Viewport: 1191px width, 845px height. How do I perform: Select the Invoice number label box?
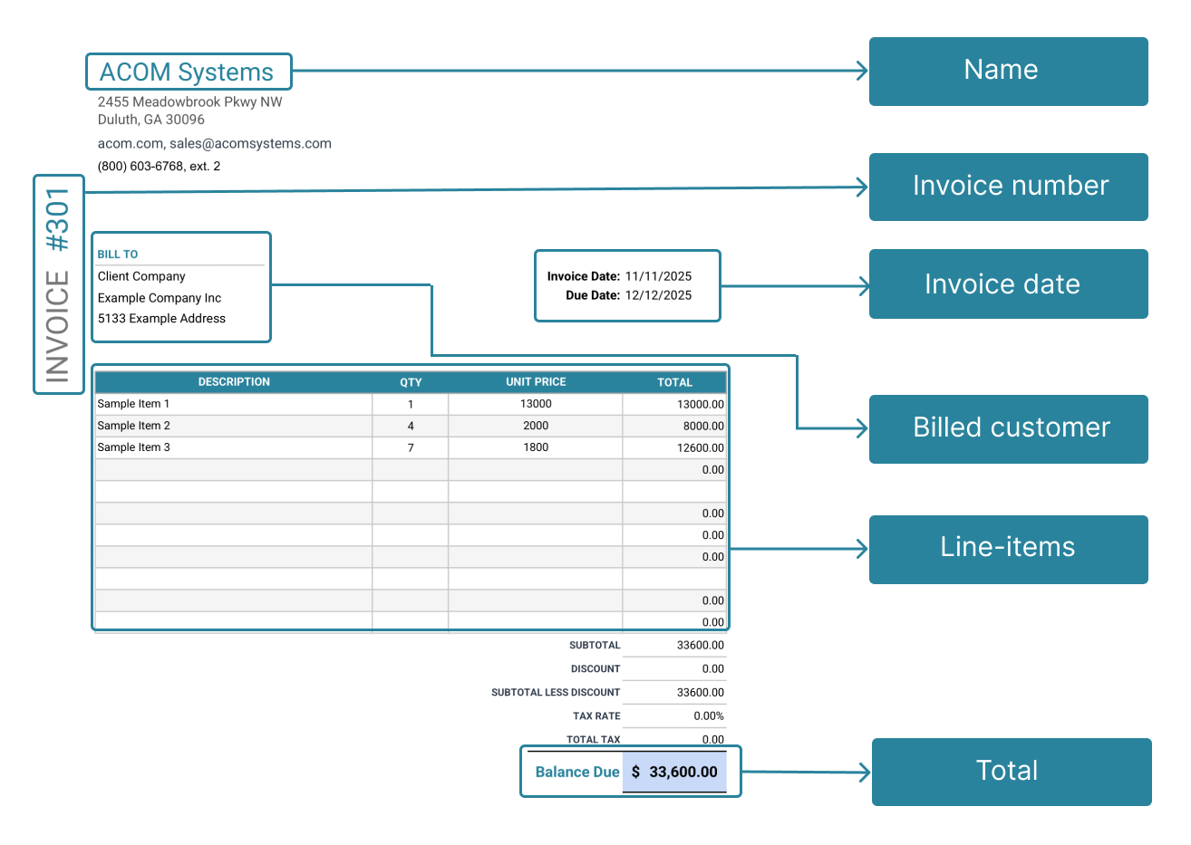point(1008,187)
